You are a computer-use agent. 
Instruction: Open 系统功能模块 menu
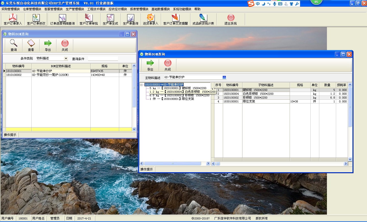(182, 9)
